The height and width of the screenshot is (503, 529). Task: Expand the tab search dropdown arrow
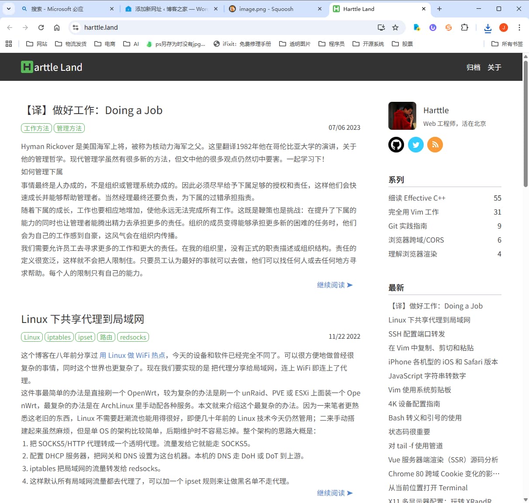tap(9, 9)
